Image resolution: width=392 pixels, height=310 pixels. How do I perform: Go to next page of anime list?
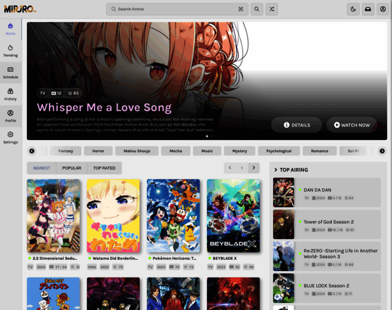click(254, 168)
